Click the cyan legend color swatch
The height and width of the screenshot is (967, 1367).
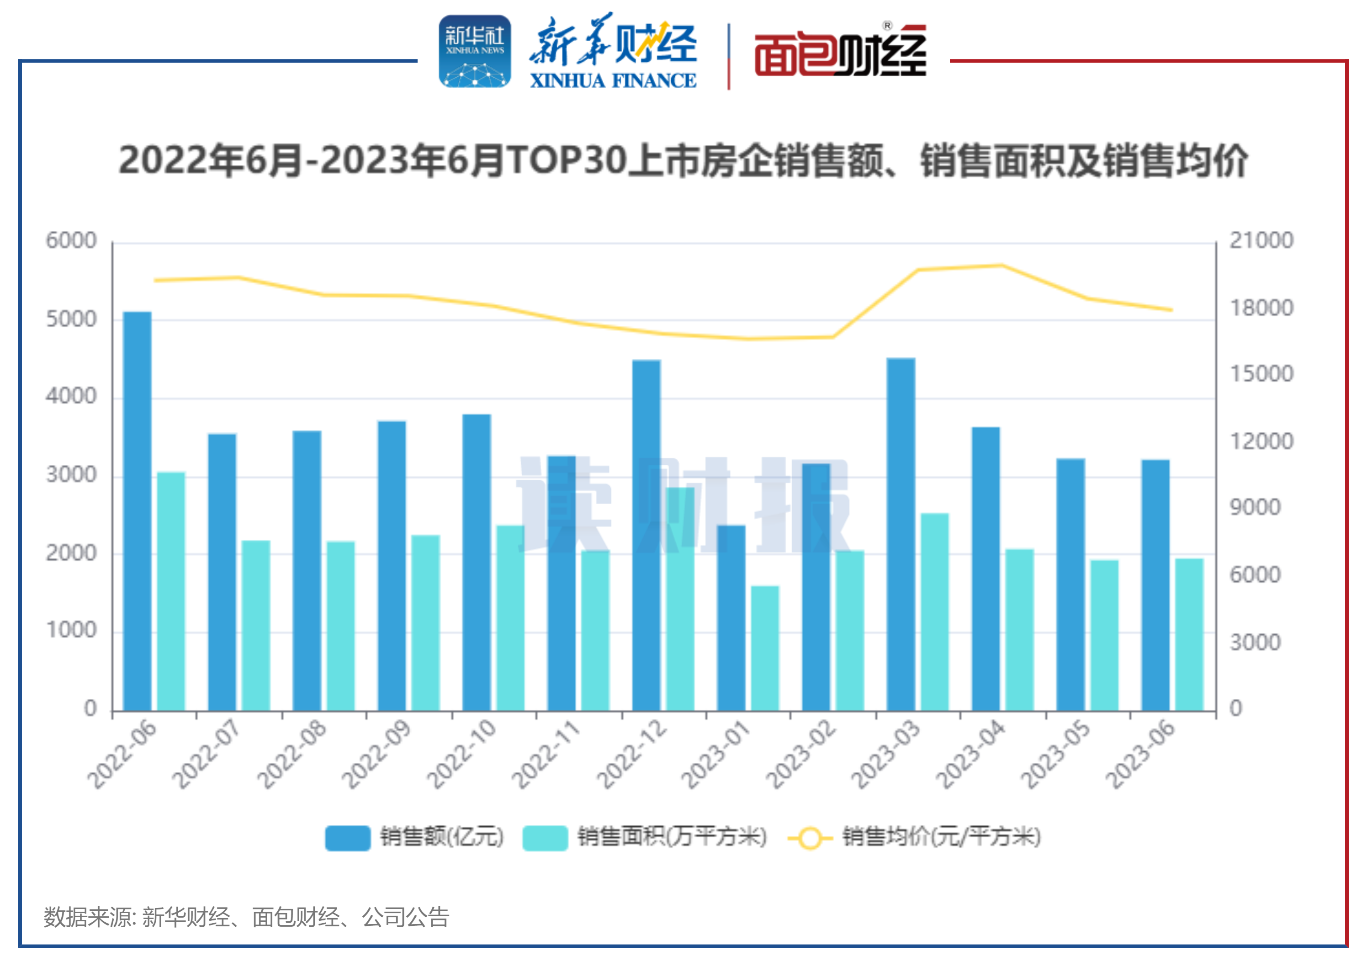(545, 837)
